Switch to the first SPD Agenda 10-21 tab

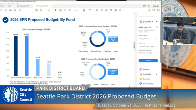point(24,6)
